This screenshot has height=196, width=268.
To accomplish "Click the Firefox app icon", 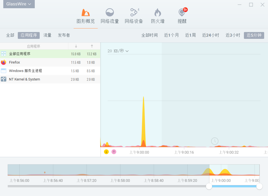I will pyautogui.click(x=4, y=62).
